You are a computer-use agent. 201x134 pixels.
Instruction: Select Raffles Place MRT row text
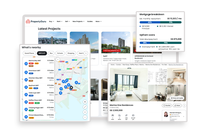35,100
